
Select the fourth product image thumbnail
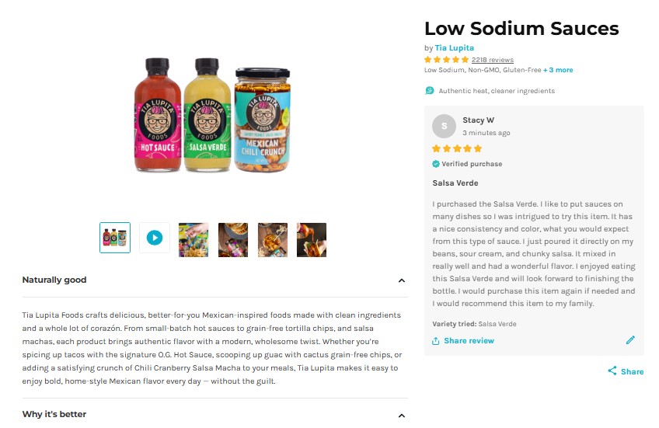[233, 239]
